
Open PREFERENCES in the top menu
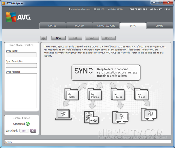coord(138,9)
